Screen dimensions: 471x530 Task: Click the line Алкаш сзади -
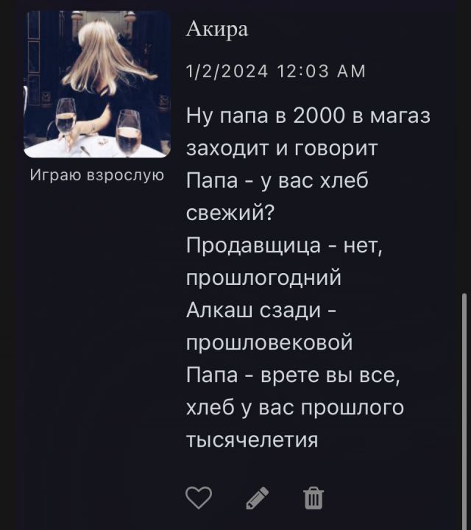[x=261, y=310]
